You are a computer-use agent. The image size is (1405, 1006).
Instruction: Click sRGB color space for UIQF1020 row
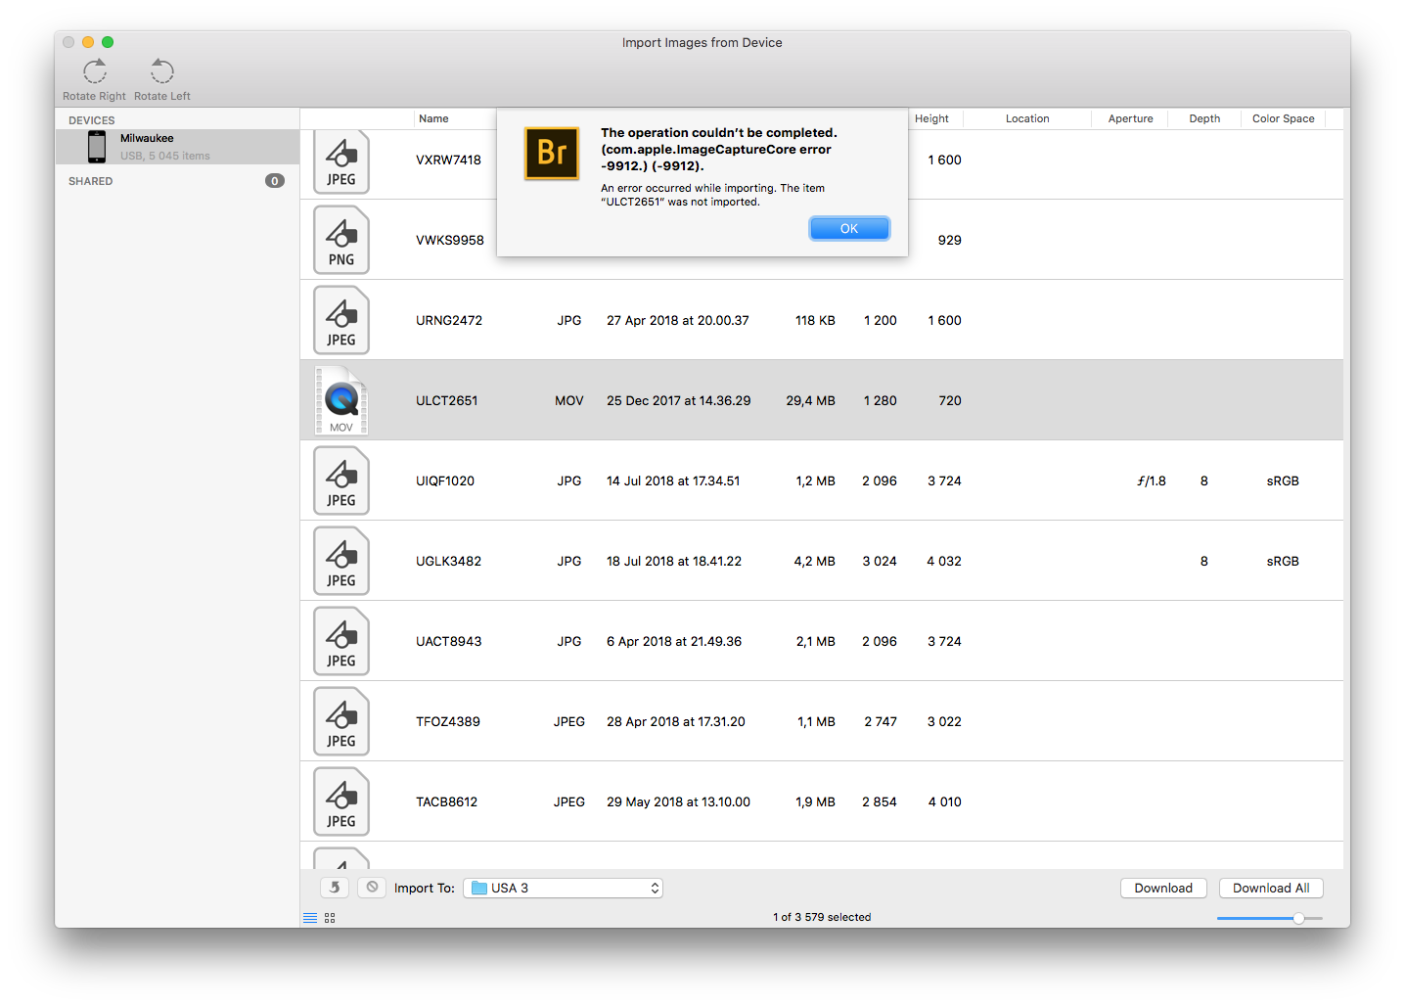(1283, 480)
